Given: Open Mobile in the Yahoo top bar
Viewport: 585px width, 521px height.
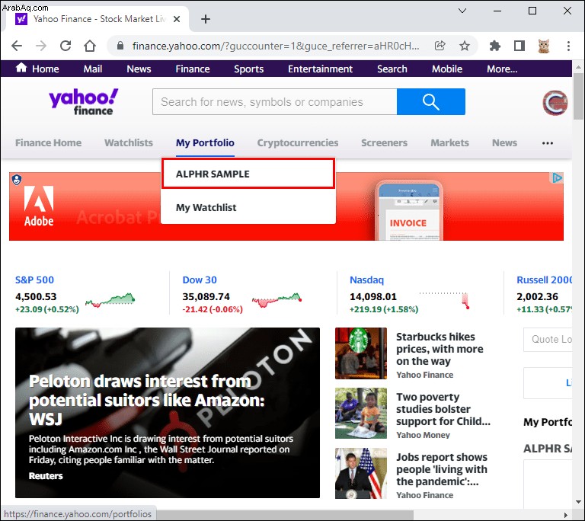Looking at the screenshot, I should 447,69.
